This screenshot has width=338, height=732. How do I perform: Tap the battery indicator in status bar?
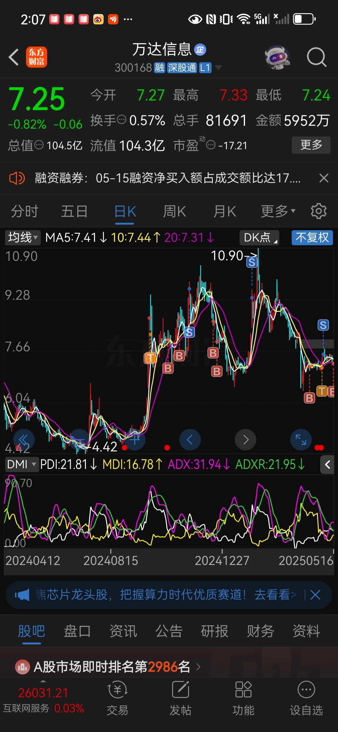[x=304, y=19]
